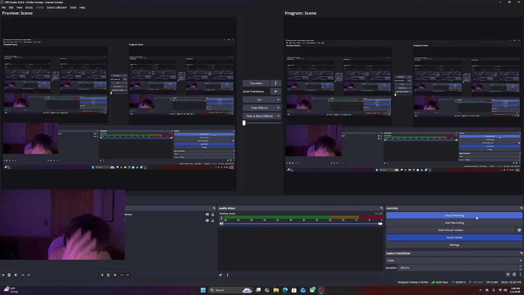This screenshot has width=524, height=295.
Task: Toggle Studio Mode off
Action: pyautogui.click(x=454, y=238)
